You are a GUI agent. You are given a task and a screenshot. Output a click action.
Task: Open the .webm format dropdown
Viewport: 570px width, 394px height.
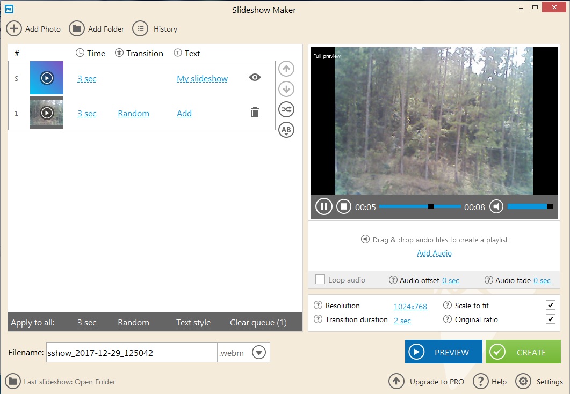pyautogui.click(x=258, y=352)
